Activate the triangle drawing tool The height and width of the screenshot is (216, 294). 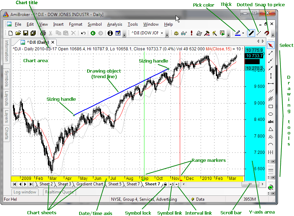(271, 129)
